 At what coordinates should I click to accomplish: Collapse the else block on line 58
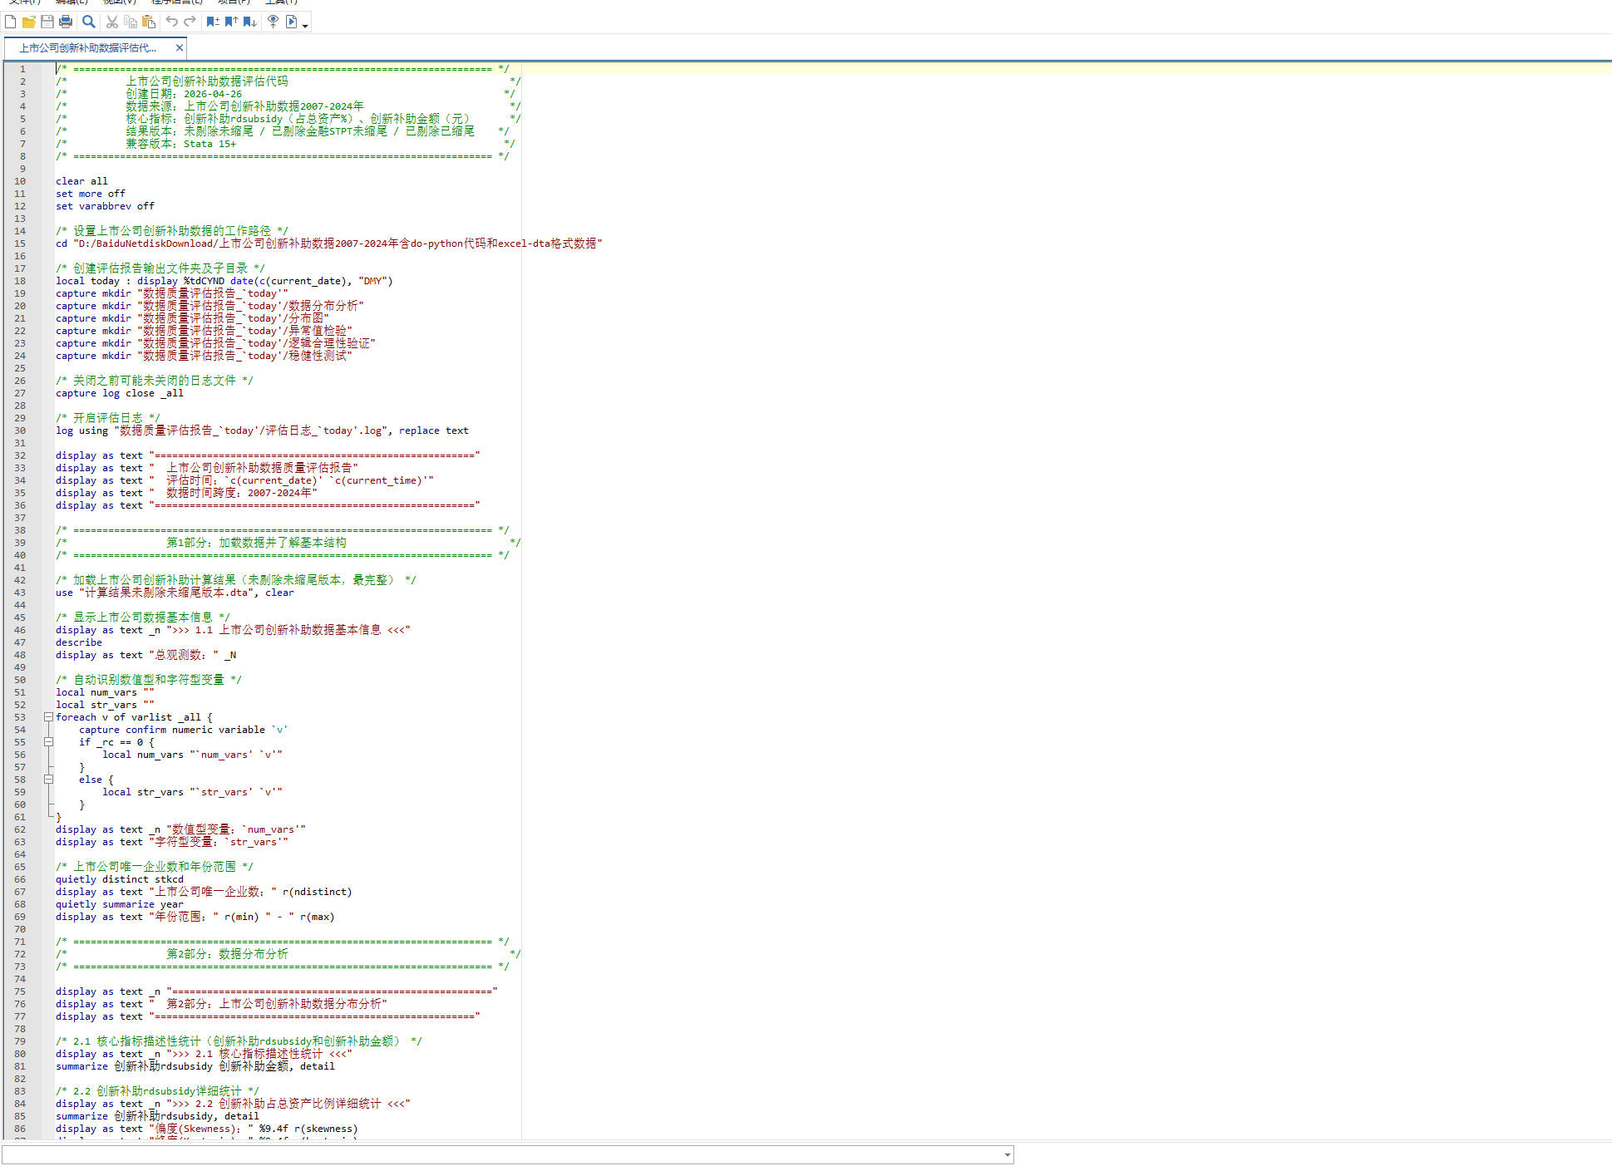(48, 780)
